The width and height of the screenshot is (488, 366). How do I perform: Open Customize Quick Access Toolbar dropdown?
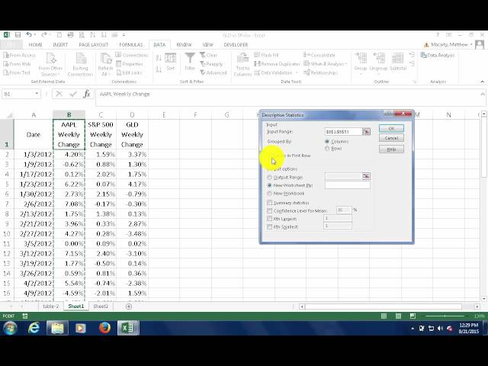(124, 35)
